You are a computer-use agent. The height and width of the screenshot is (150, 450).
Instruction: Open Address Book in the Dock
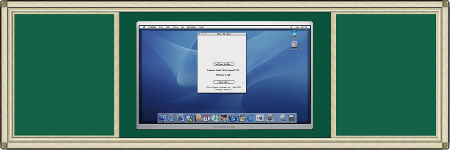(x=198, y=118)
